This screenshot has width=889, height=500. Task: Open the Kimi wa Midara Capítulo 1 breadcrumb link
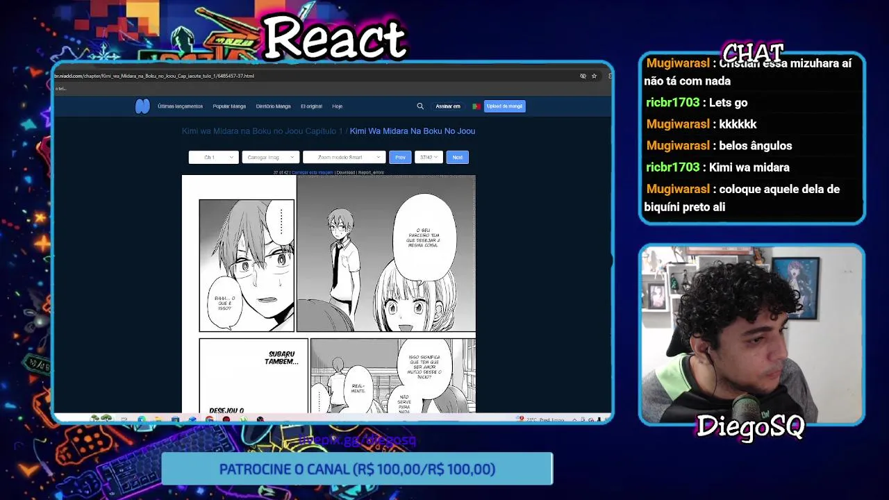click(x=263, y=131)
